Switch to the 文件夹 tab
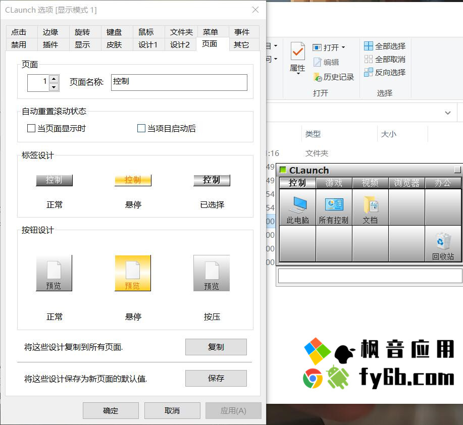The height and width of the screenshot is (425, 463). point(181,32)
